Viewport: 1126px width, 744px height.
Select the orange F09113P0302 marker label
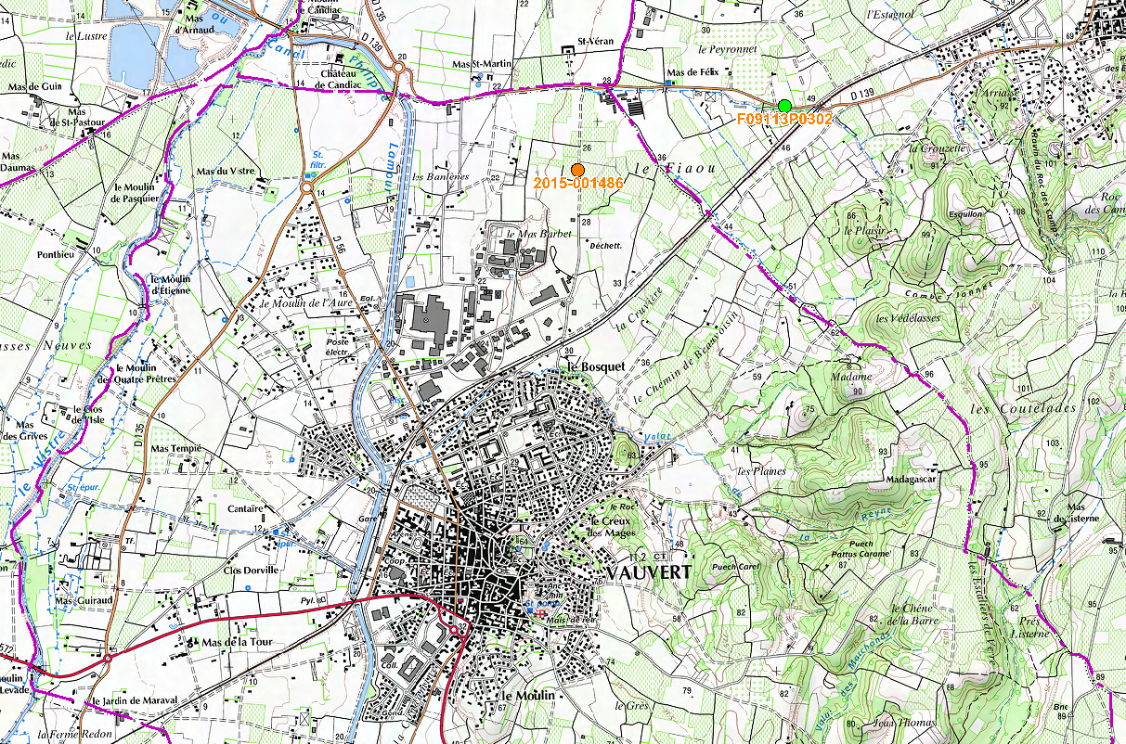coord(784,120)
